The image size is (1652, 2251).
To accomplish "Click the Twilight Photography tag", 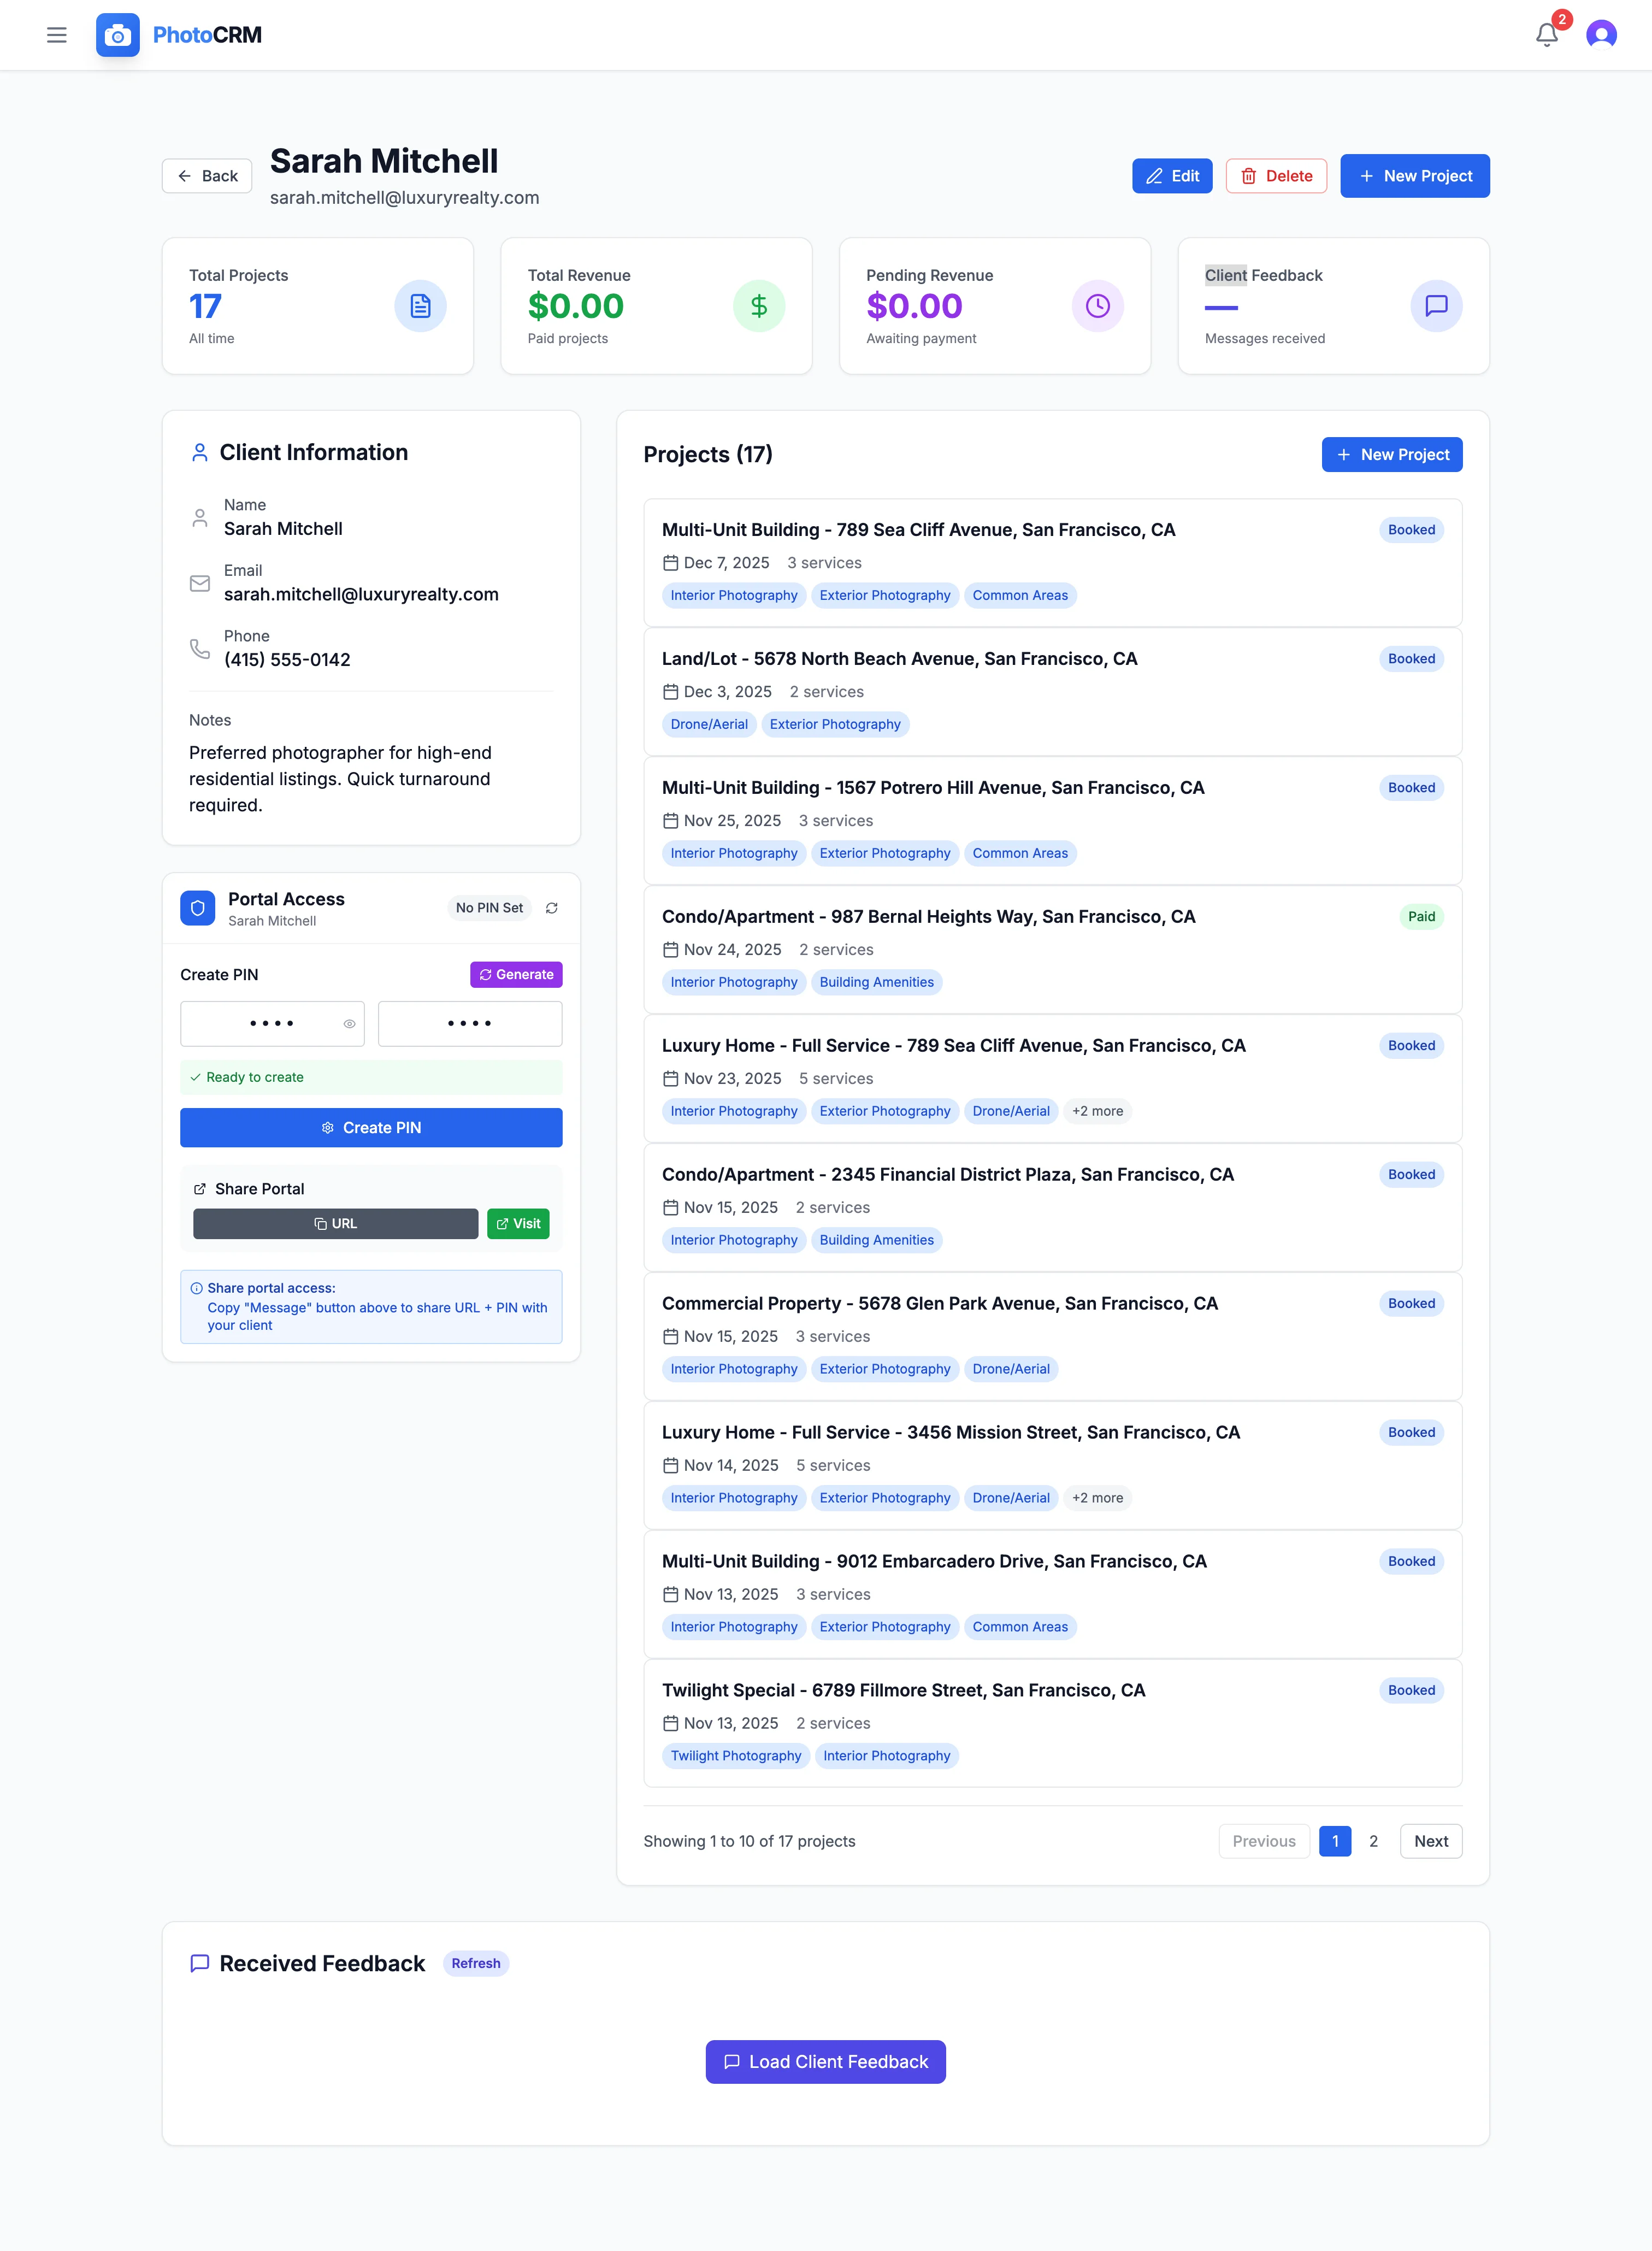I will click(736, 1756).
